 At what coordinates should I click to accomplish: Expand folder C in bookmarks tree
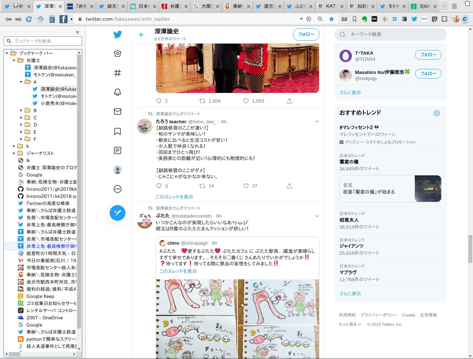coord(21,118)
